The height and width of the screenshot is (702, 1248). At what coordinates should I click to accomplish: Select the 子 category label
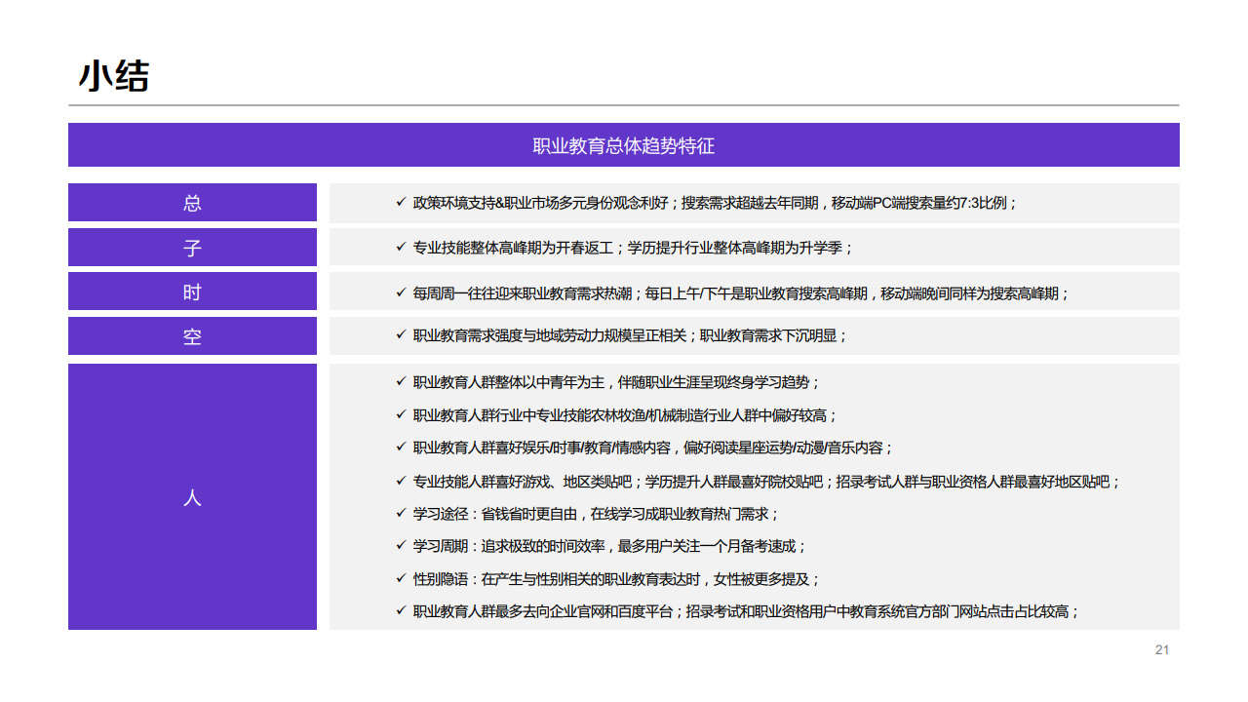click(x=192, y=248)
